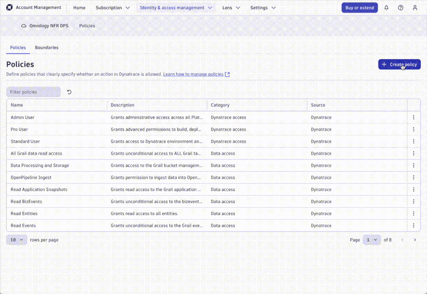Open the three-dot menu for Admin User policy
Viewport: 427px width, 294px height.
coord(413,117)
